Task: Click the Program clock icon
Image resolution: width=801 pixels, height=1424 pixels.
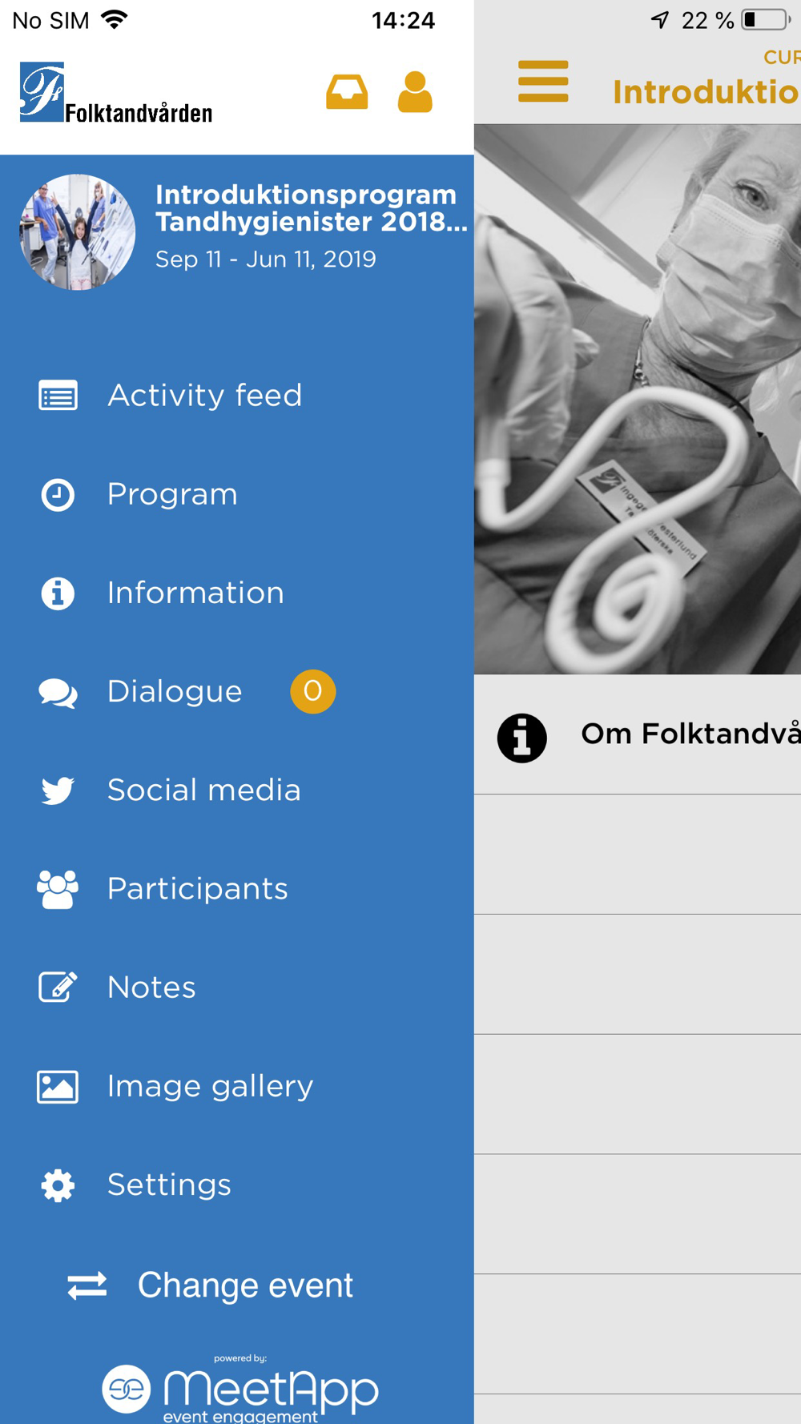Action: click(58, 495)
